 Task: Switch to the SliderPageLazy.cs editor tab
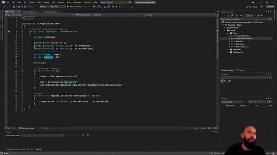[50, 12]
